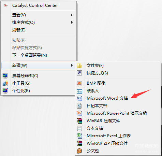Create new 公文包 briefcase
Image resolution: width=162 pixels, height=156 pixels.
tap(118, 151)
